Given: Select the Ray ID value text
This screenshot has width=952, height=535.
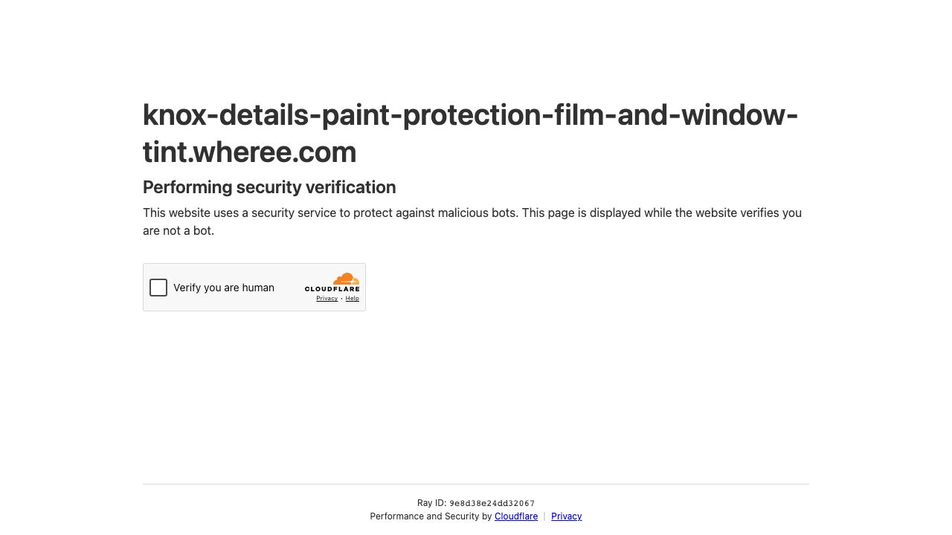Looking at the screenshot, I should tap(492, 503).
